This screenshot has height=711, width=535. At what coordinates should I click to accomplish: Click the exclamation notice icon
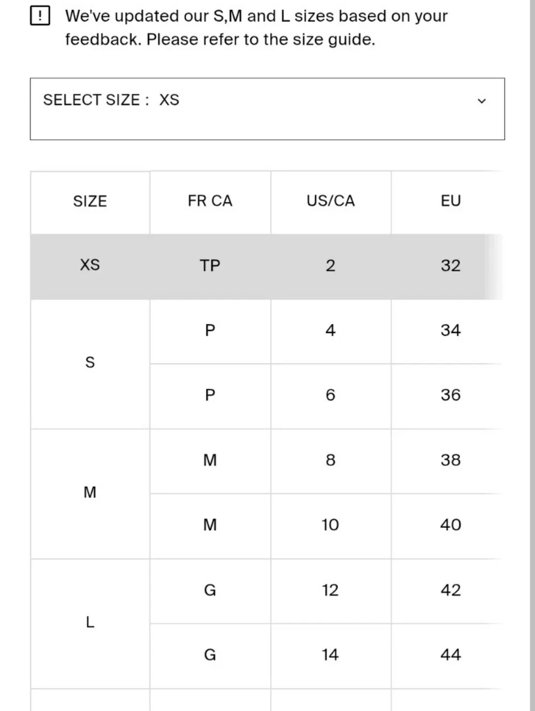40,16
